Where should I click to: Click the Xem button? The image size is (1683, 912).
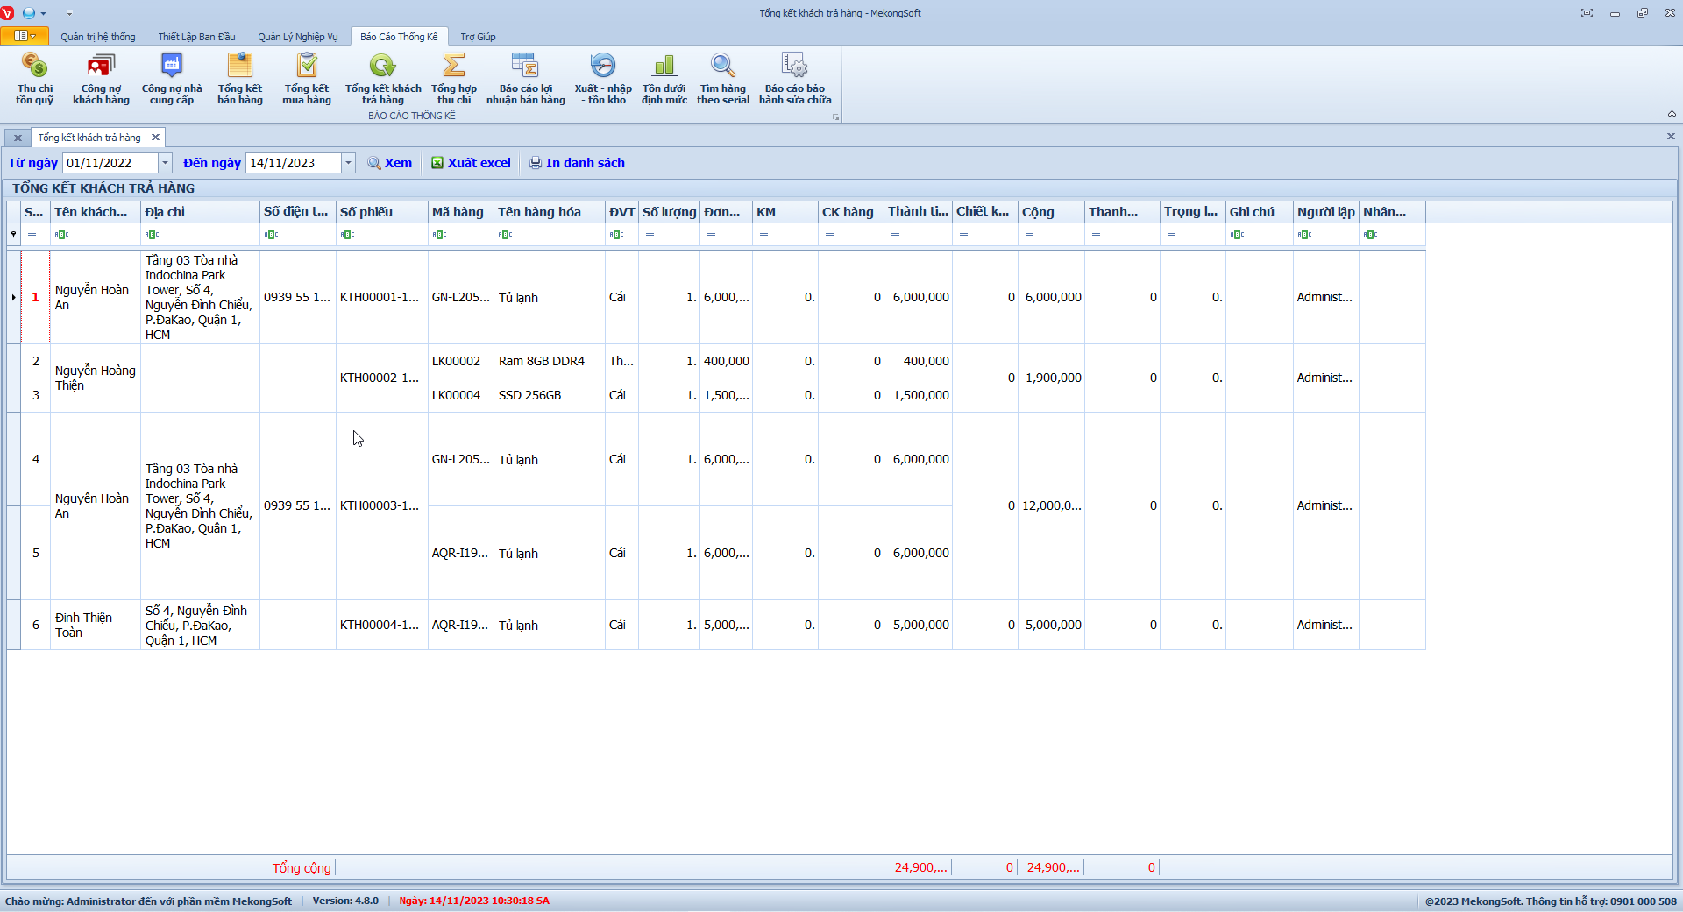[x=390, y=163]
